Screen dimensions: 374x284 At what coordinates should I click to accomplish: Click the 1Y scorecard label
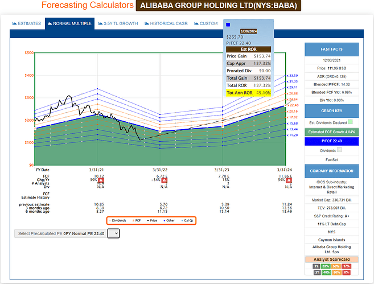tap(317, 266)
